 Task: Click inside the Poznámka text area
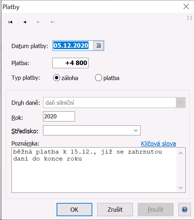[94, 170]
